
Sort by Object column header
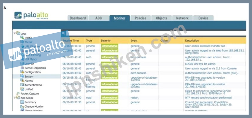click(x=164, y=41)
